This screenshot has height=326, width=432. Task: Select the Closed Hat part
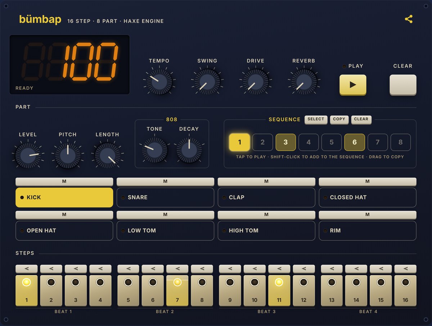click(368, 197)
